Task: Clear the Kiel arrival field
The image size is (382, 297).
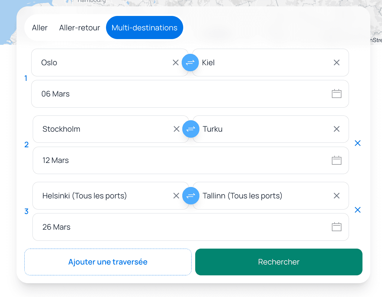Action: tap(337, 63)
